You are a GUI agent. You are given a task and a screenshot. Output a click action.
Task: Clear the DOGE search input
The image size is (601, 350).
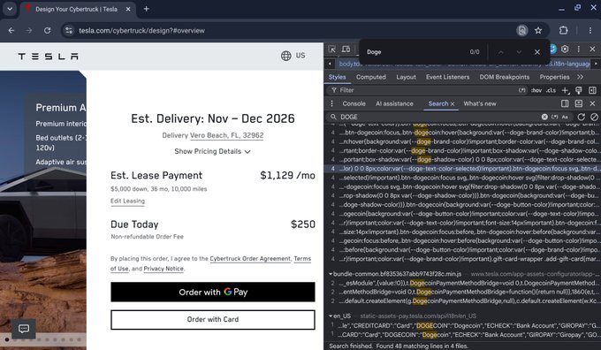(544, 117)
